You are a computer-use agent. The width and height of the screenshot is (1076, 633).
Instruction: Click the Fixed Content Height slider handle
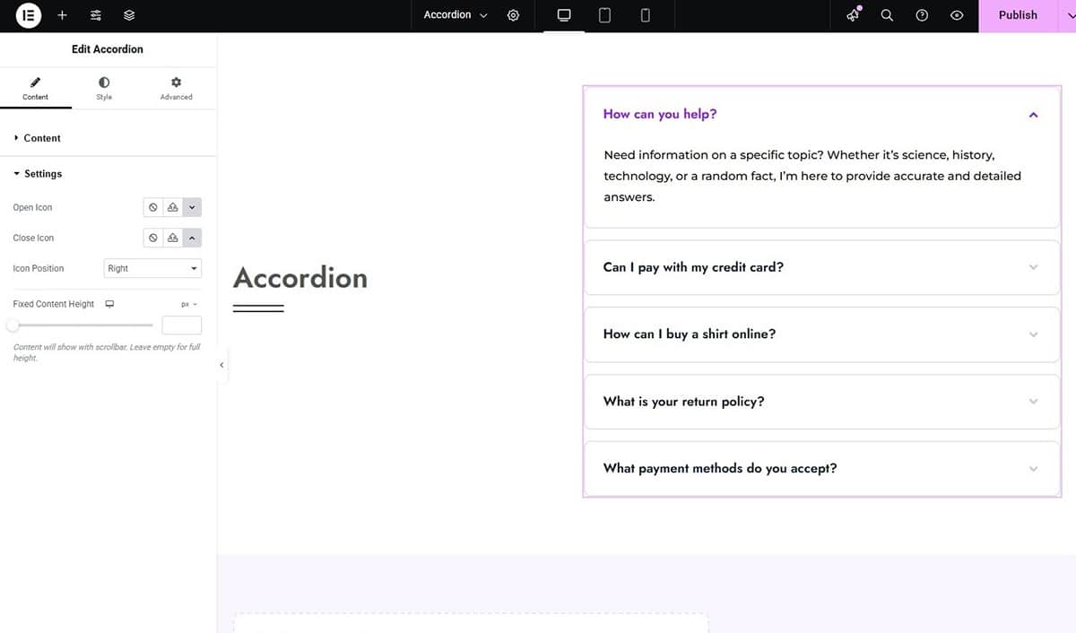(13, 325)
